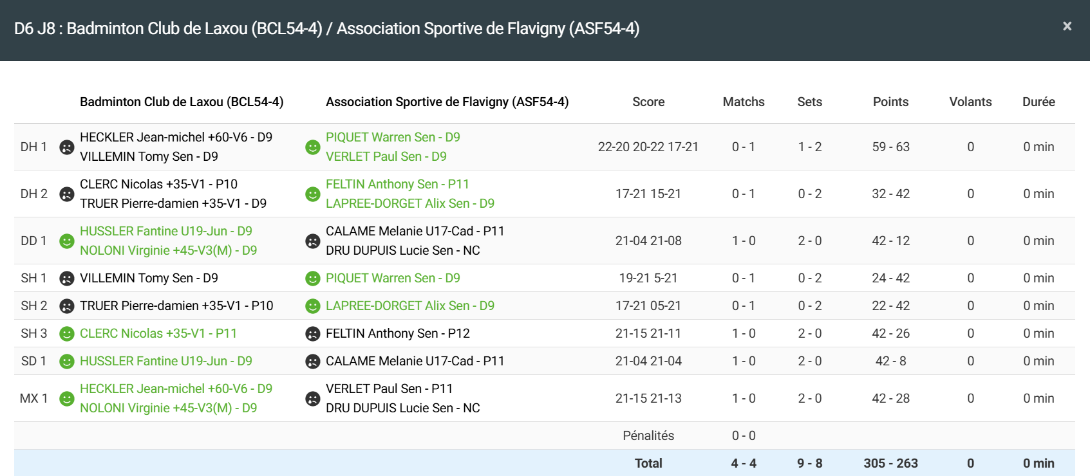This screenshot has height=476, width=1090.
Task: Click NOLONI Virginie in the MX 1 row
Action: (168, 408)
